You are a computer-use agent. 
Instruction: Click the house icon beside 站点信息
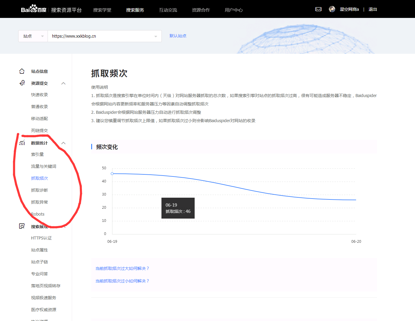pos(22,71)
